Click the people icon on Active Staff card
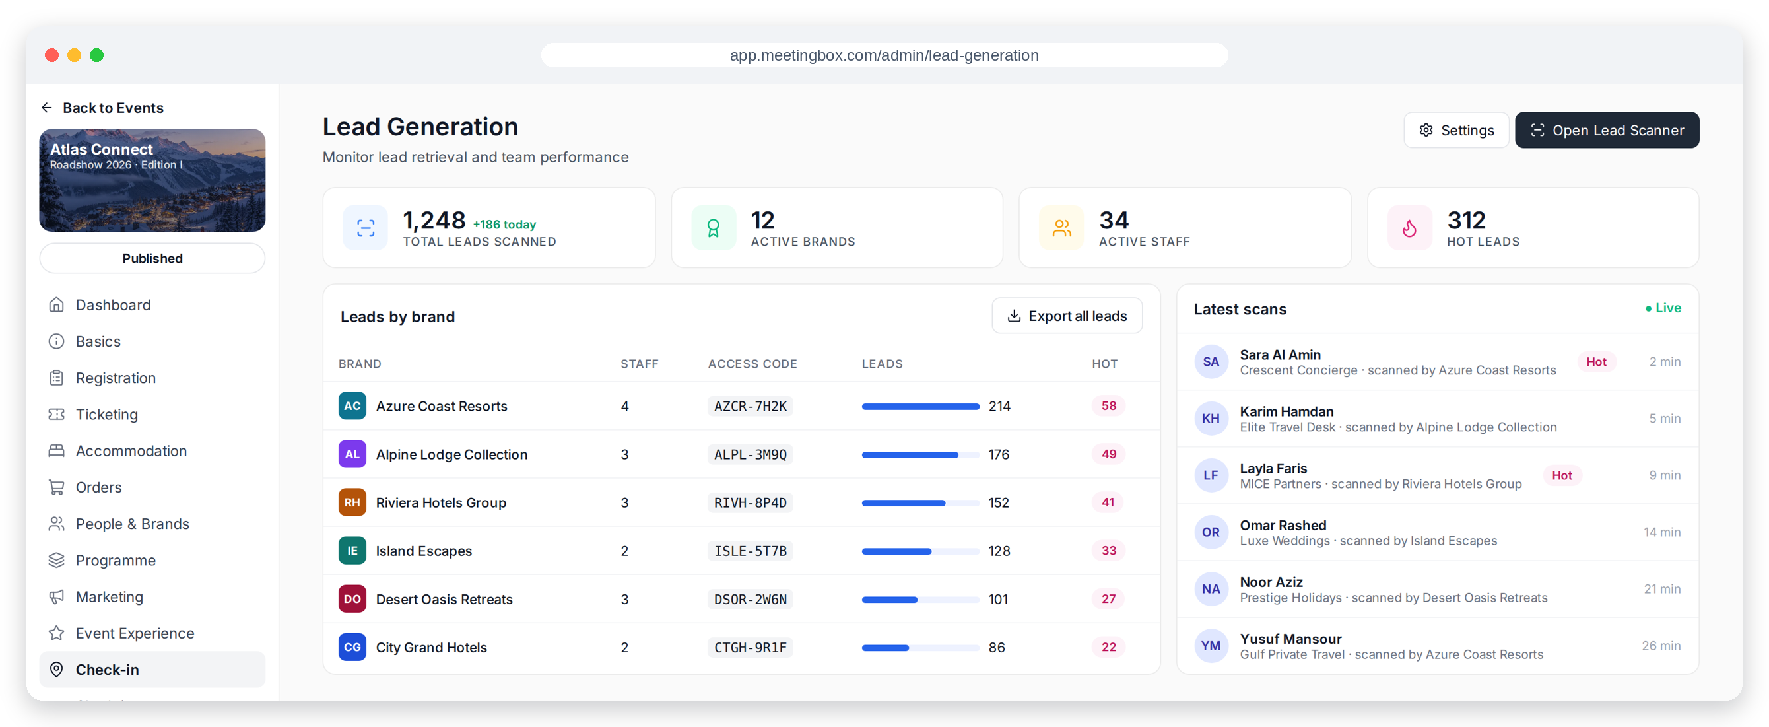The image size is (1769, 727). (1061, 227)
